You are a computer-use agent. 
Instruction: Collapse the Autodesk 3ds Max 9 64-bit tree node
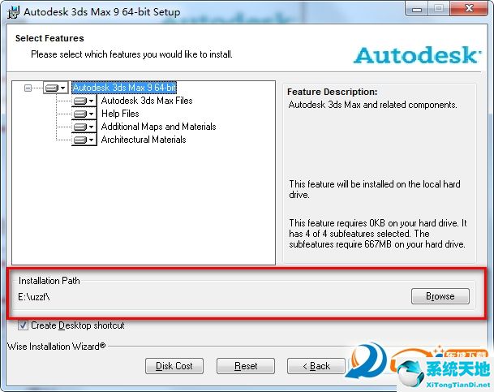point(28,88)
